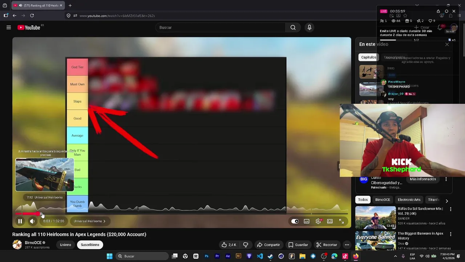Click the Guardar save button
This screenshot has height=262, width=465.
point(298,245)
